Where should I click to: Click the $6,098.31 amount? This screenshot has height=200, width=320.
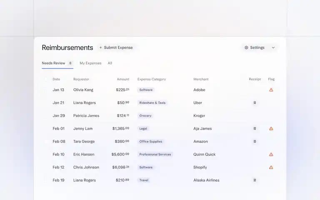pyautogui.click(x=120, y=167)
